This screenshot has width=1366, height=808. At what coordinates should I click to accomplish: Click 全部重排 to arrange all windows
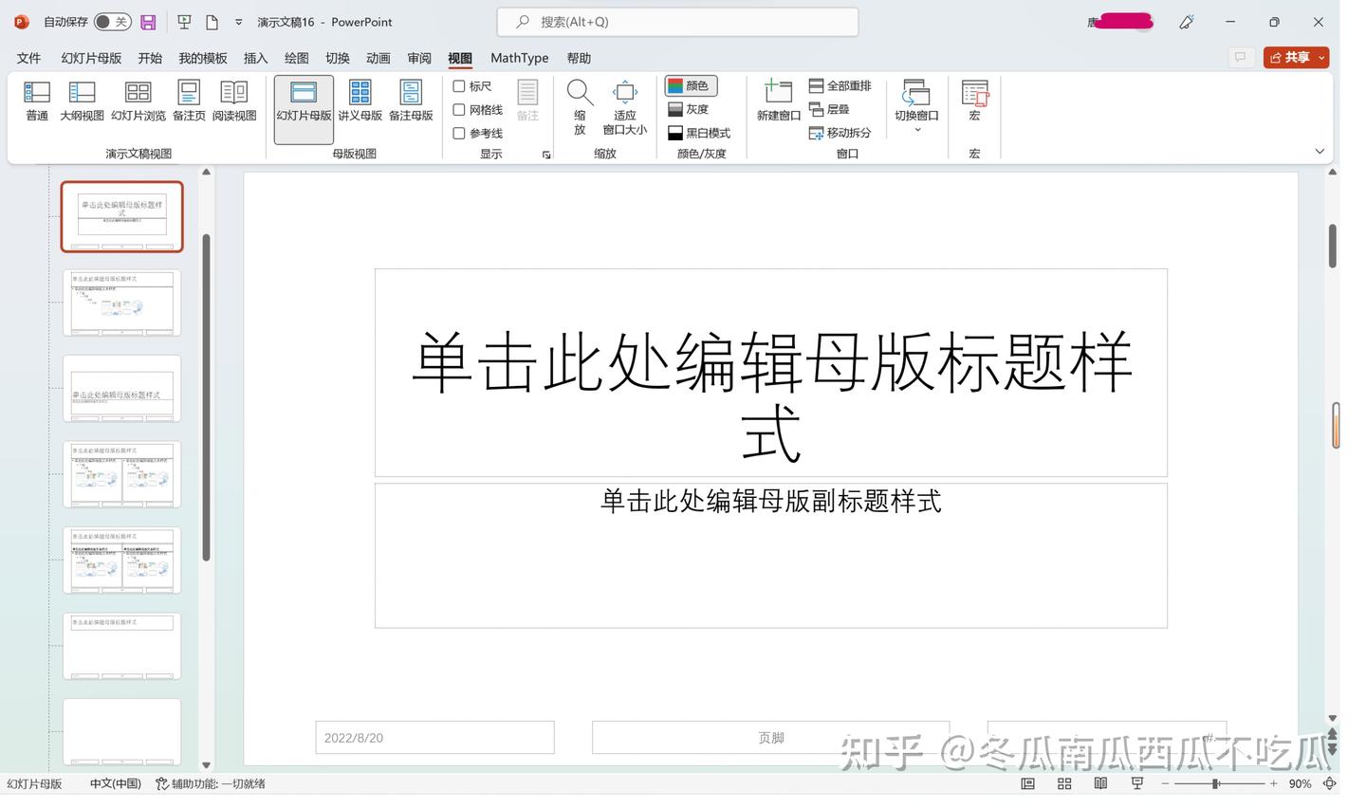tap(839, 84)
